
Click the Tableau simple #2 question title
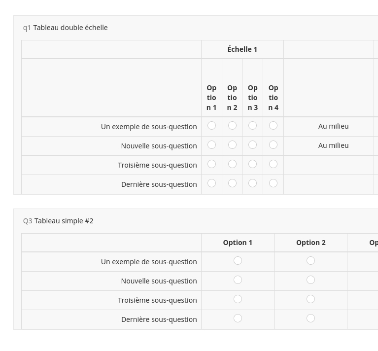click(64, 221)
